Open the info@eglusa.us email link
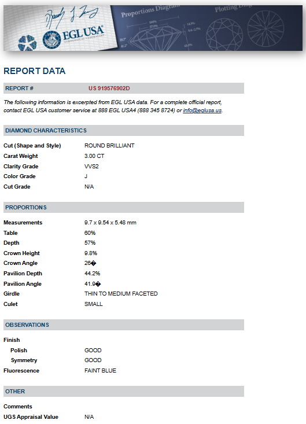Screen dimensions: 306x424 202,110
